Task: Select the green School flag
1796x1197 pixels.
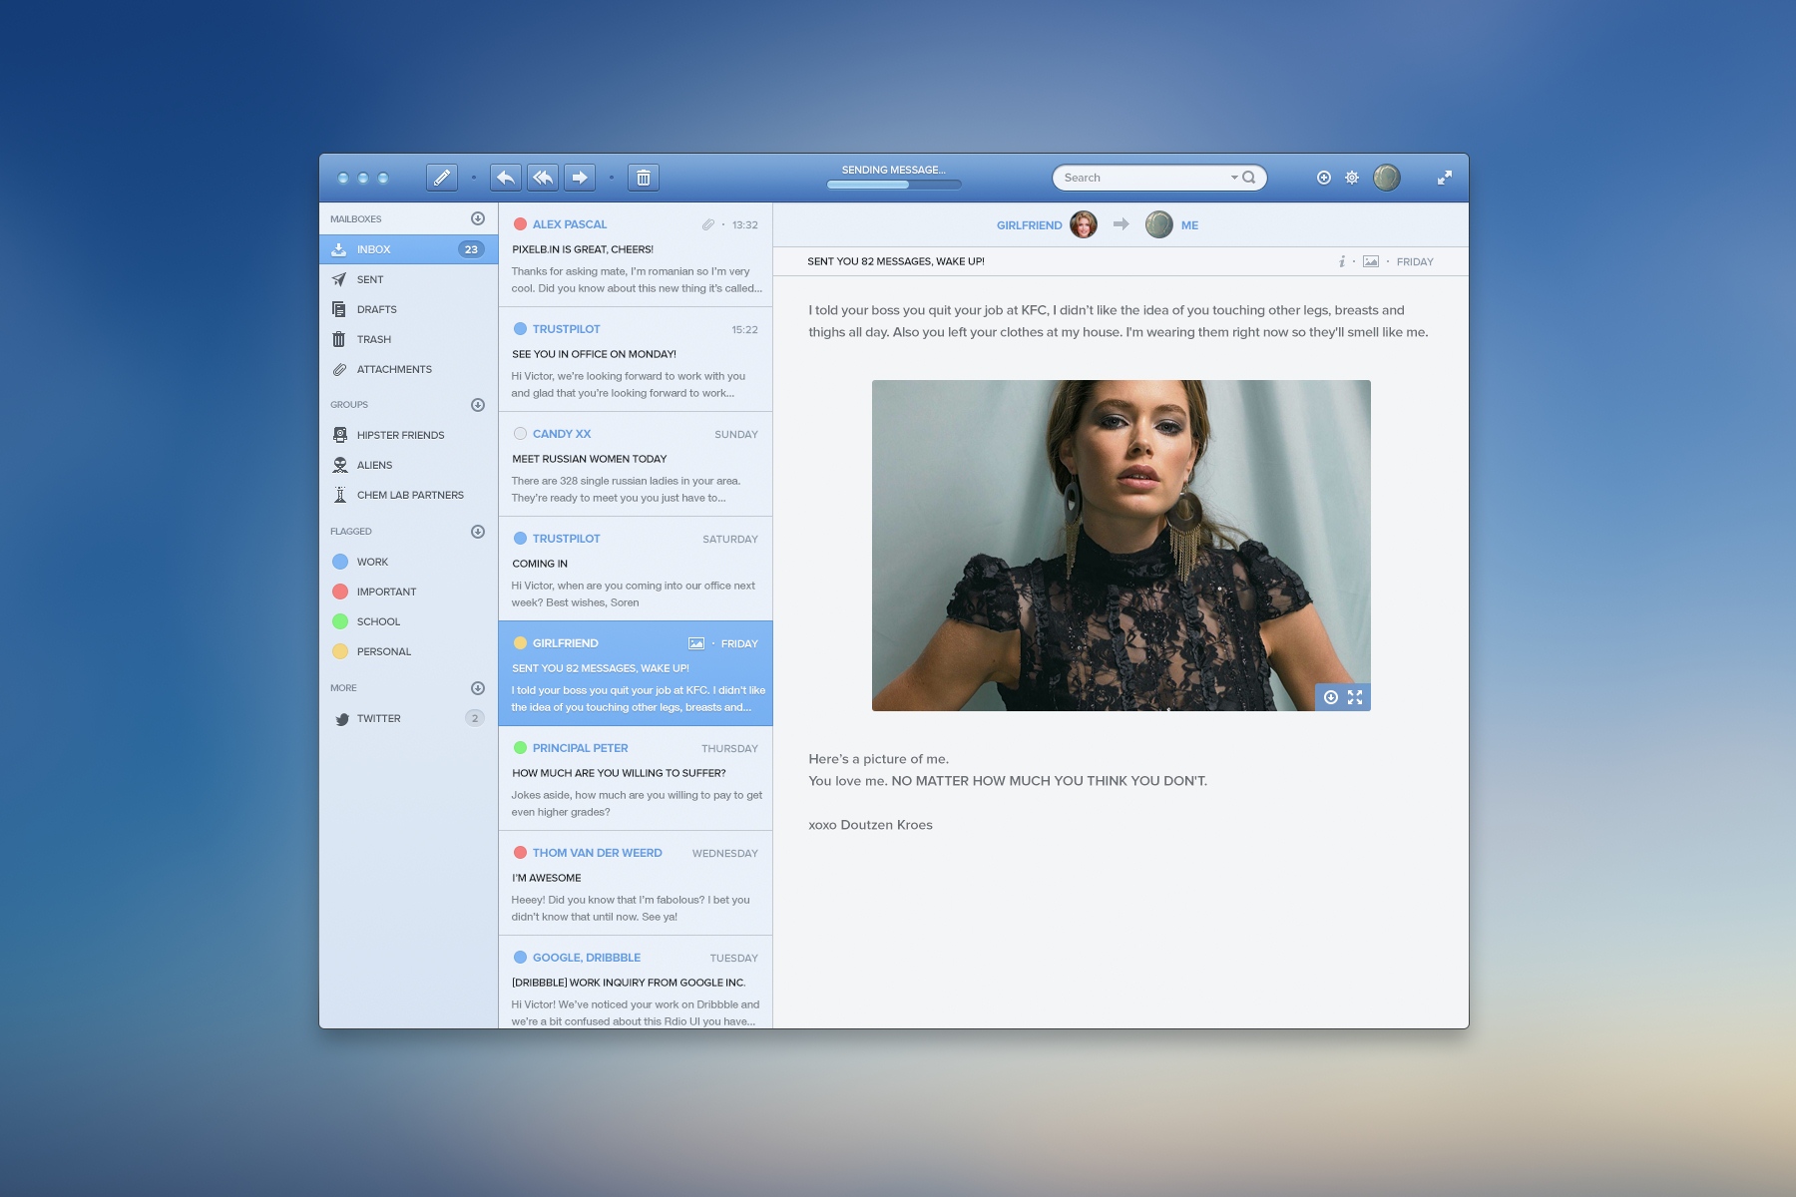Action: 340,621
